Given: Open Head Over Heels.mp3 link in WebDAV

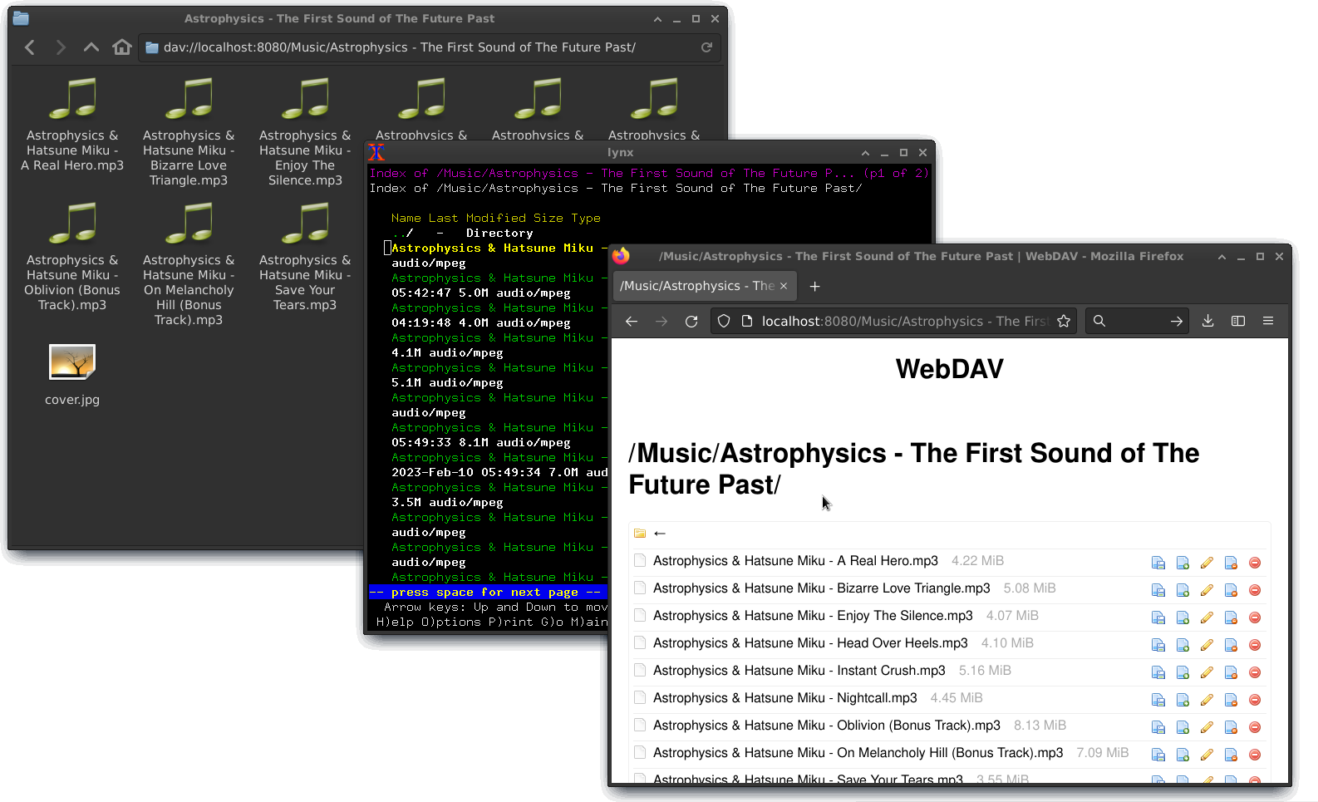Looking at the screenshot, I should [x=810, y=643].
